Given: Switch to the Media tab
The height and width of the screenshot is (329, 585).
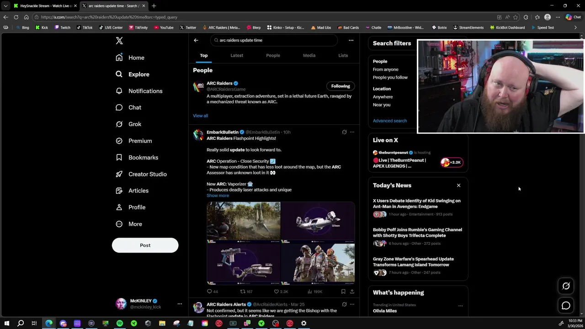Looking at the screenshot, I should pos(309,55).
